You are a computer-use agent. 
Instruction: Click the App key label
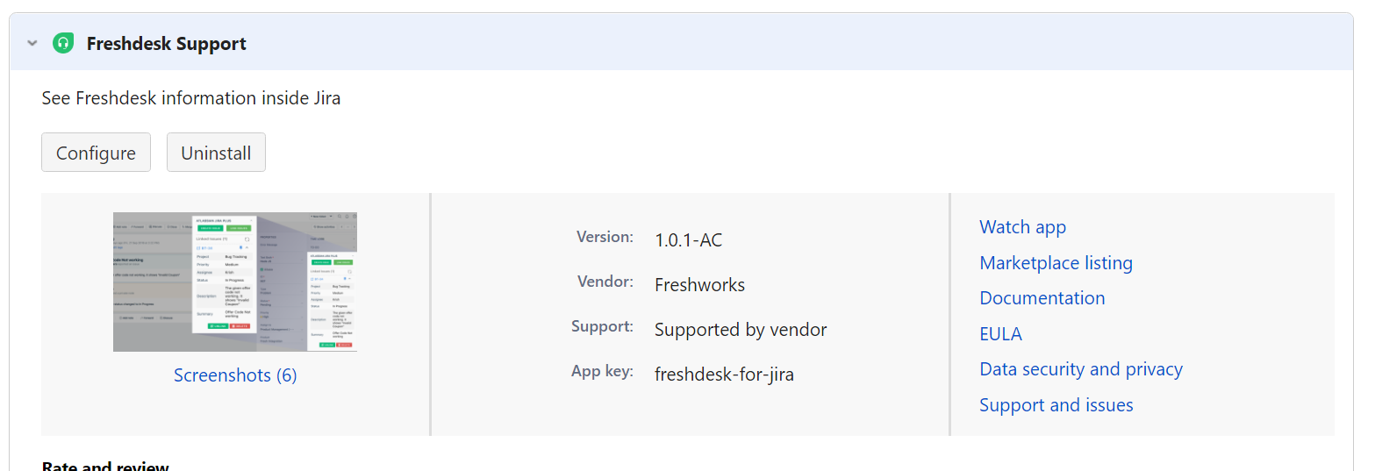(x=602, y=371)
